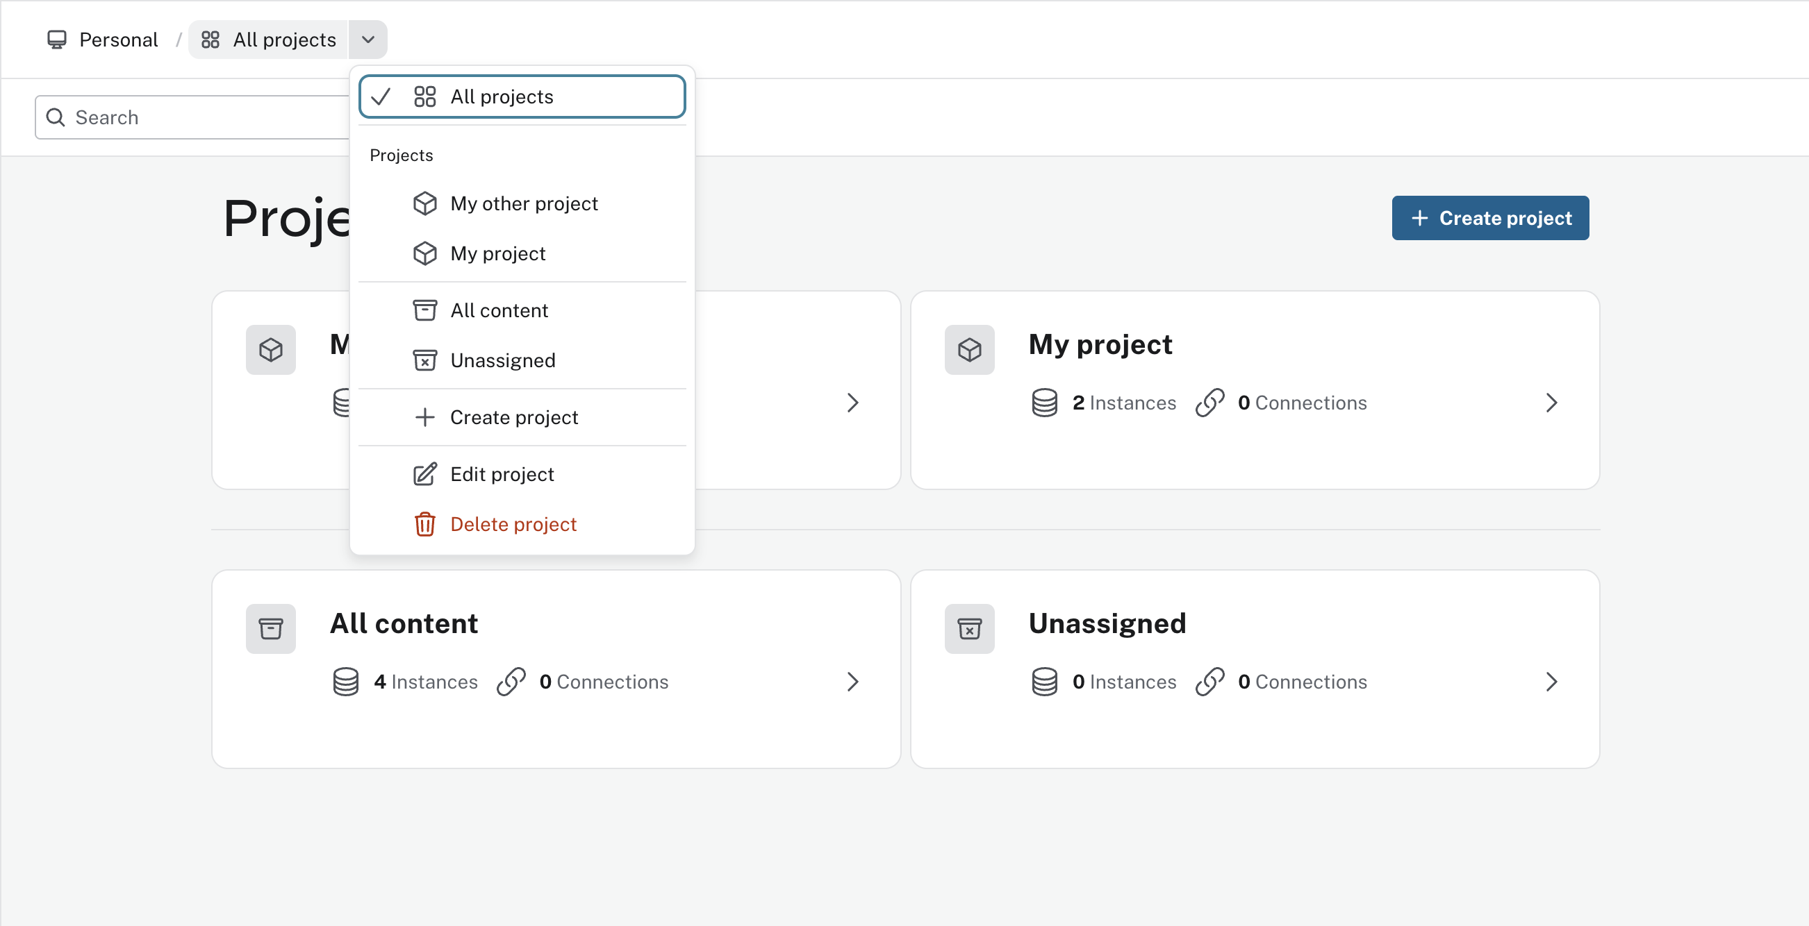1809x926 pixels.
Task: Click the plus icon in dropdown Create project
Action: (x=425, y=417)
